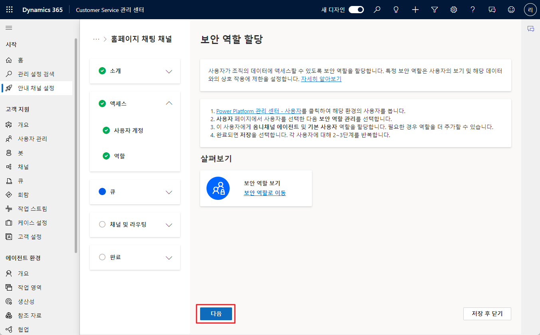Open 개요 under 고객 지원
Screen dimensions: 540x335
(x=36, y=125)
